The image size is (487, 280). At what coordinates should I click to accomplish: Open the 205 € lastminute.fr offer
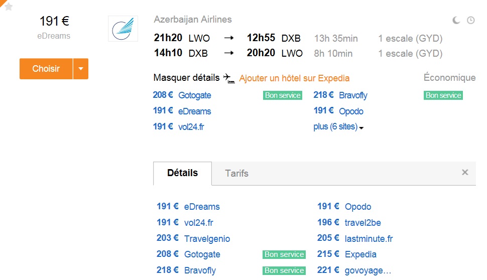354,238
